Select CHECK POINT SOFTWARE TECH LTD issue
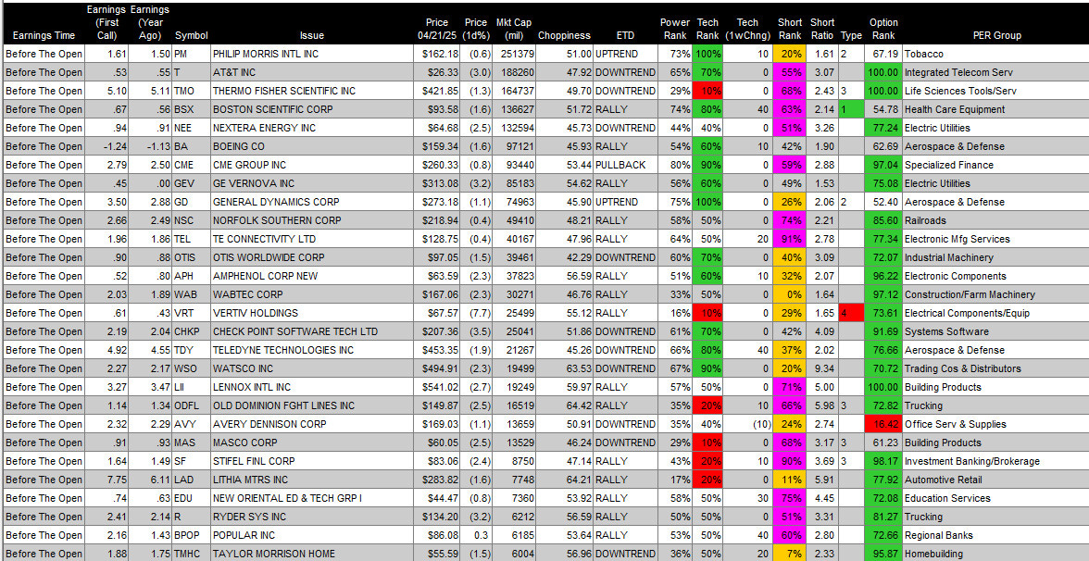 (x=312, y=331)
